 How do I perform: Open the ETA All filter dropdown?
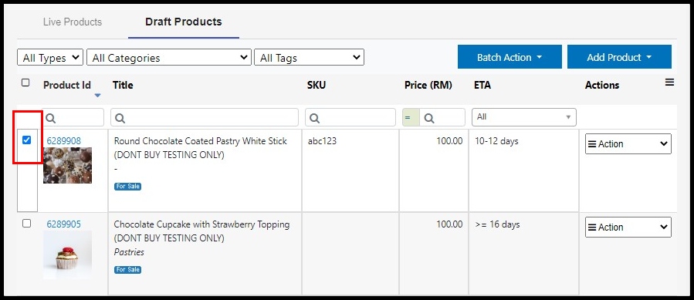tap(524, 117)
